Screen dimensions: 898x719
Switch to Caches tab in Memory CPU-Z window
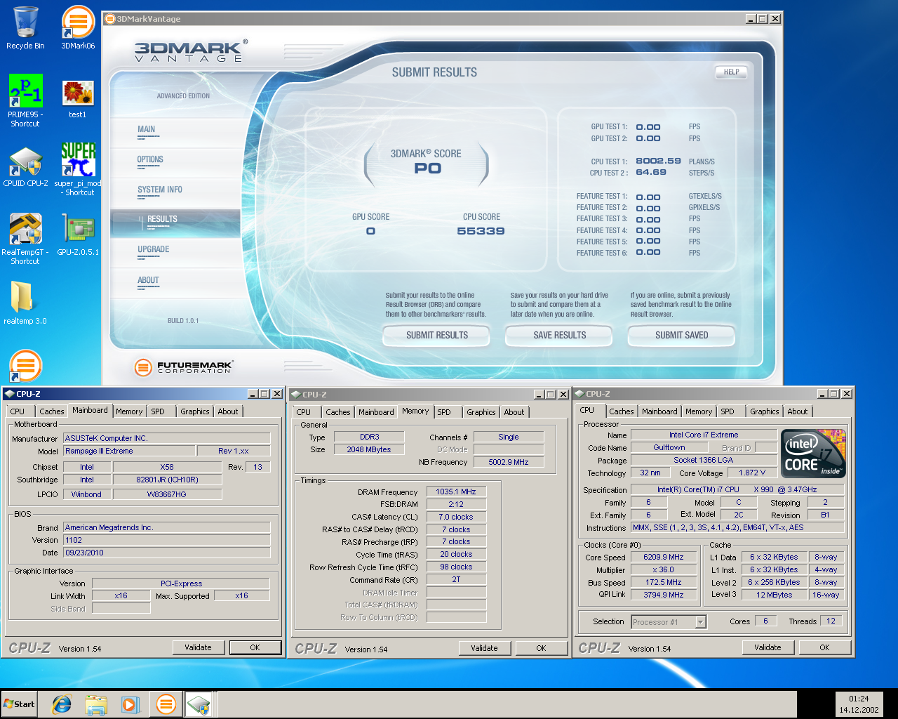337,412
